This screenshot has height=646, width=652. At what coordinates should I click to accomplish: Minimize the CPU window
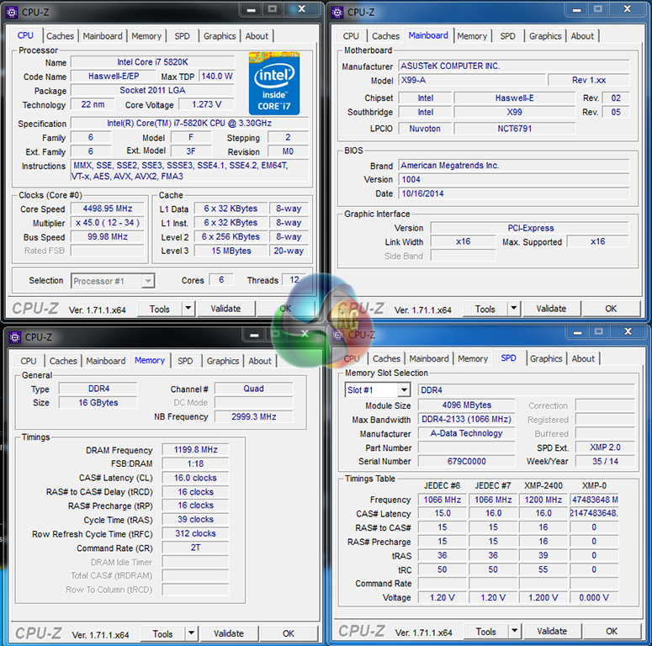[x=252, y=9]
